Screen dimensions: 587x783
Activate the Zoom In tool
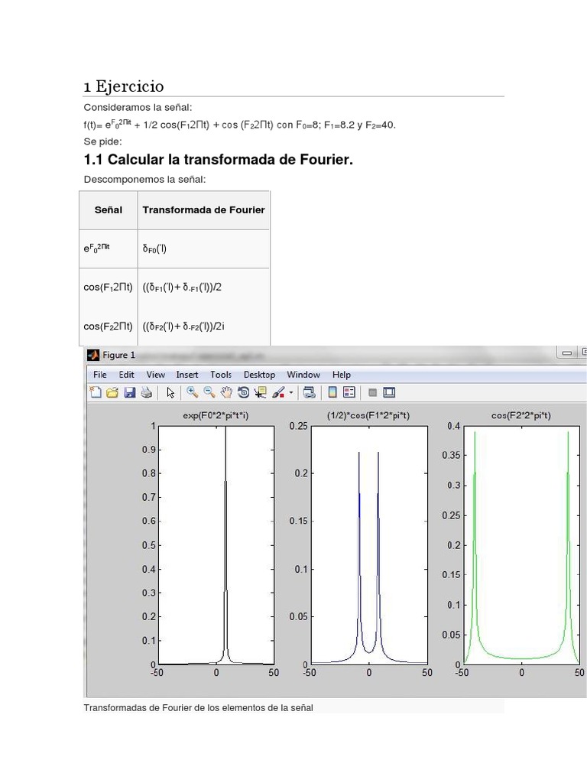[x=192, y=392]
